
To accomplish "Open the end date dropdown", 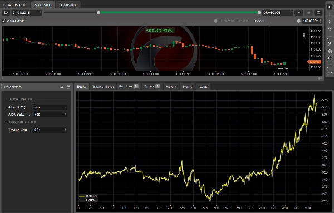I will [x=278, y=13].
